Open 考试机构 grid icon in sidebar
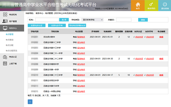Viewport: 171px width, 107px height. pyautogui.click(x=5, y=15)
